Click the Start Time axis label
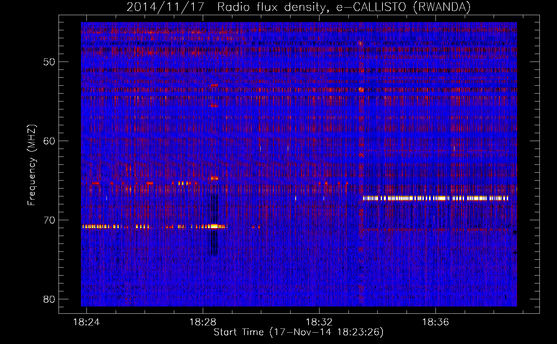The image size is (557, 344). tap(298, 332)
